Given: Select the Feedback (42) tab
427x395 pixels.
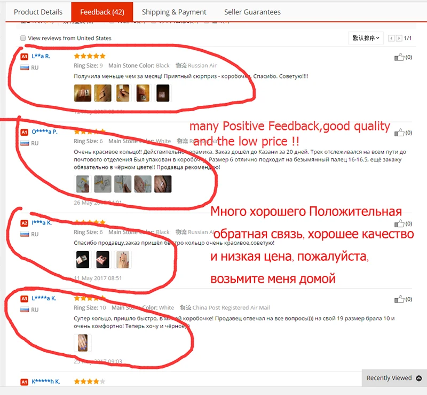Looking at the screenshot, I should [102, 12].
